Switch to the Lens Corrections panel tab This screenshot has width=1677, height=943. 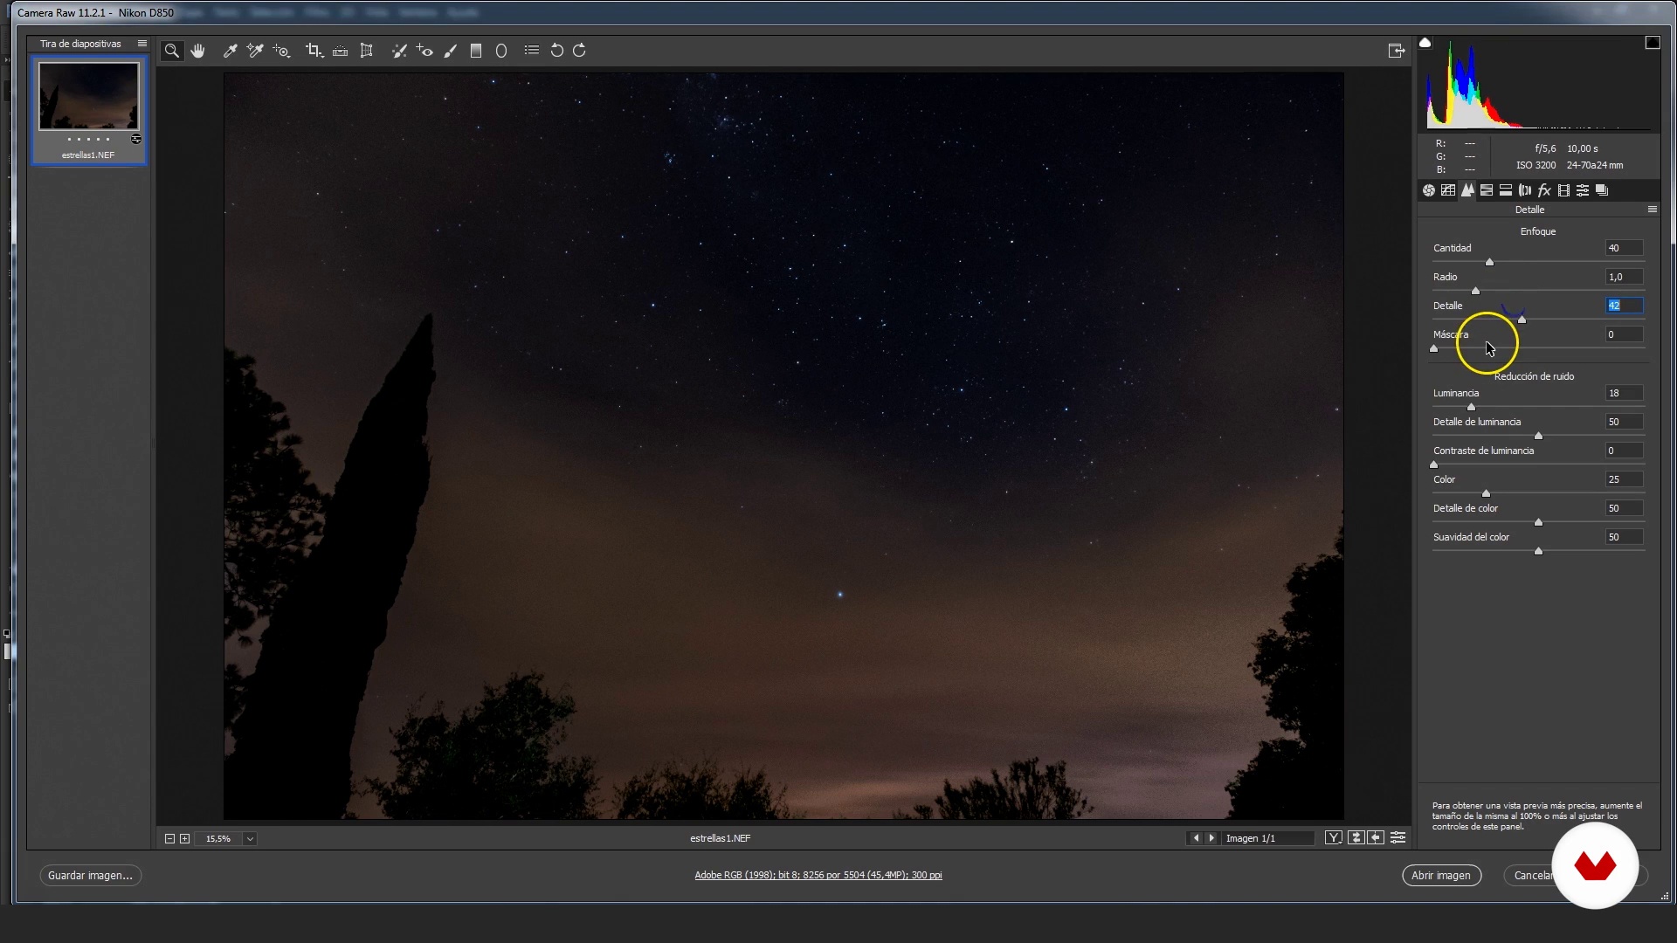click(x=1525, y=190)
